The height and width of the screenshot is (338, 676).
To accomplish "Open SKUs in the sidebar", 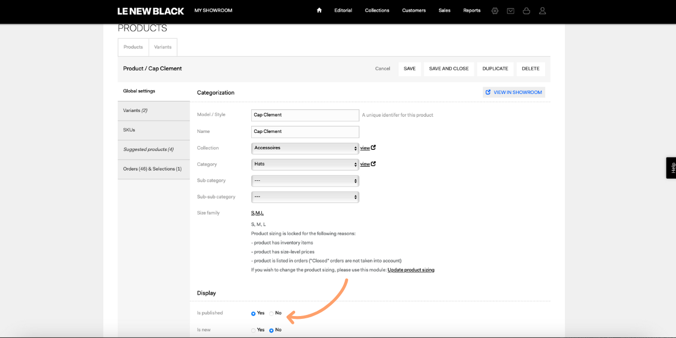I will pos(154,130).
